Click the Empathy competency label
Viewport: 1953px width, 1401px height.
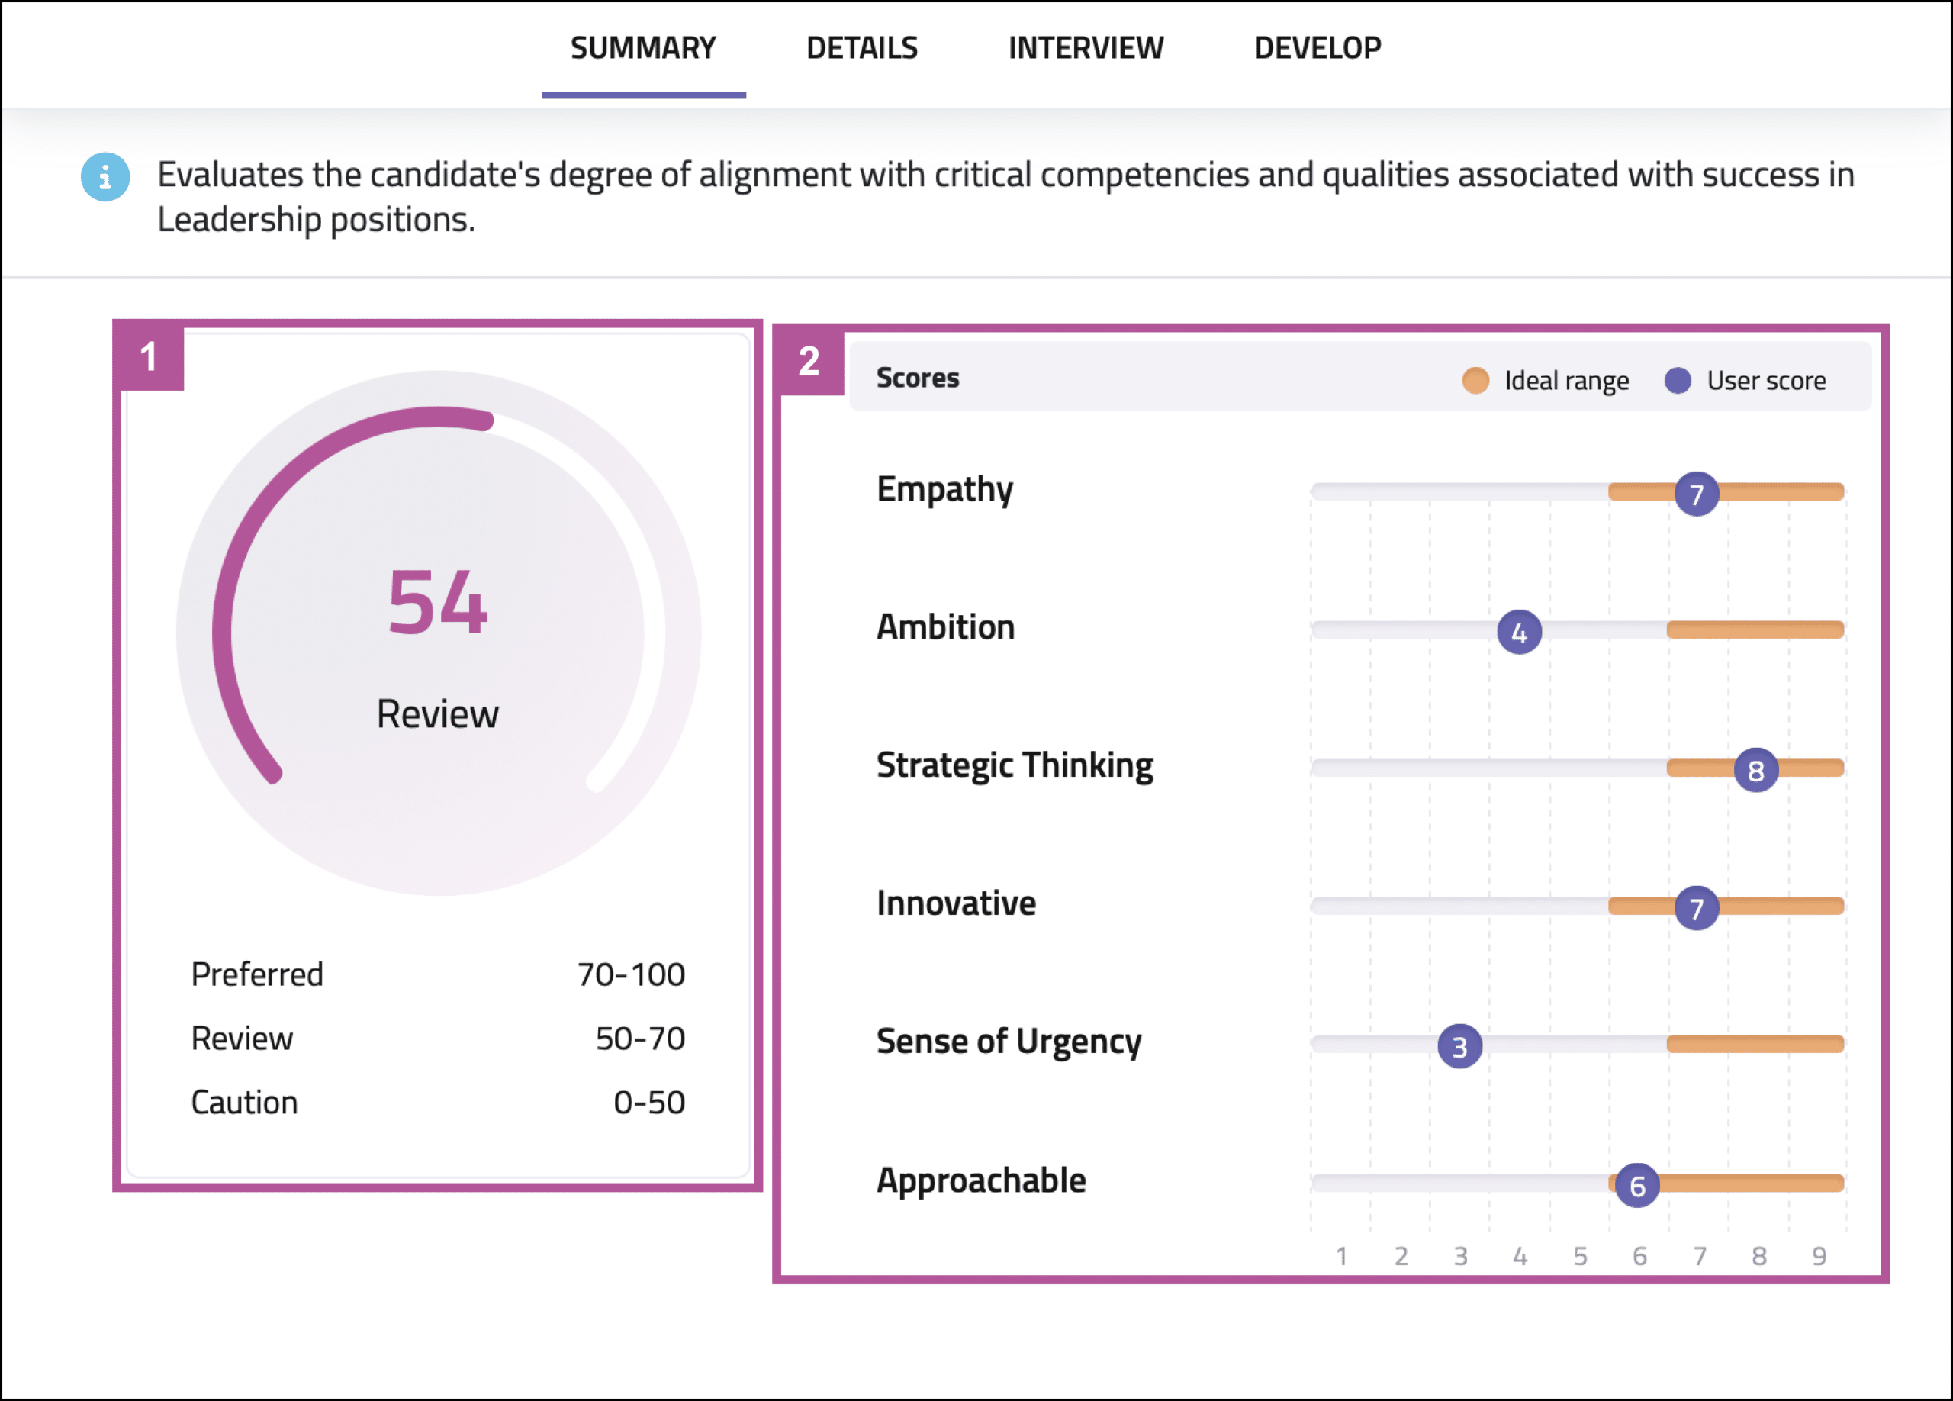click(x=944, y=489)
